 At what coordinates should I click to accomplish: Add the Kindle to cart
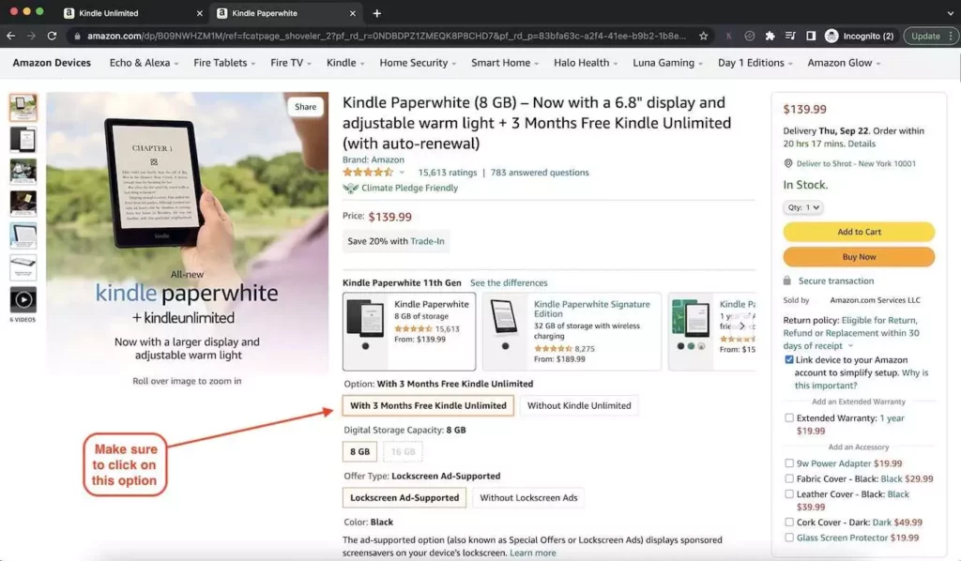[859, 232]
